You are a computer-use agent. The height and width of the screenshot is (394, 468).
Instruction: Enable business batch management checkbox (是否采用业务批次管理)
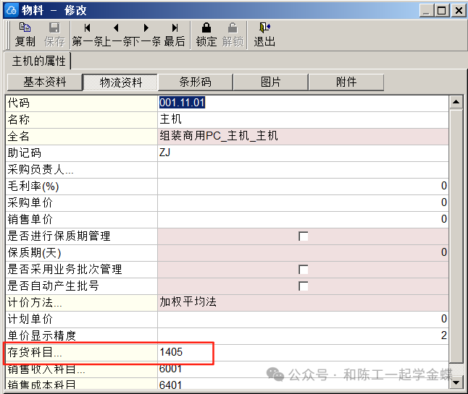[x=304, y=270]
